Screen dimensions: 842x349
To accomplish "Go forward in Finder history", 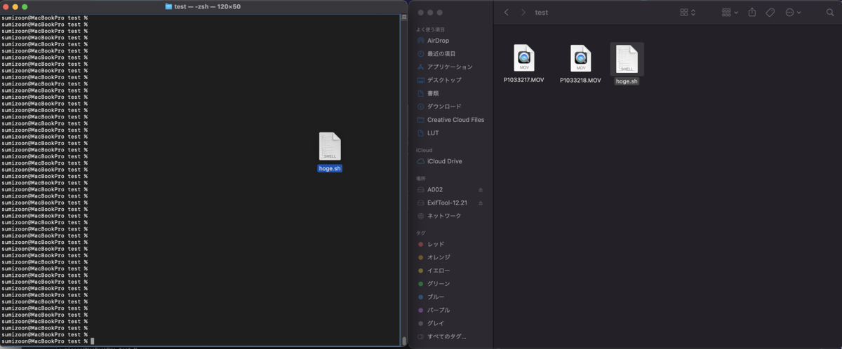I will pyautogui.click(x=523, y=13).
